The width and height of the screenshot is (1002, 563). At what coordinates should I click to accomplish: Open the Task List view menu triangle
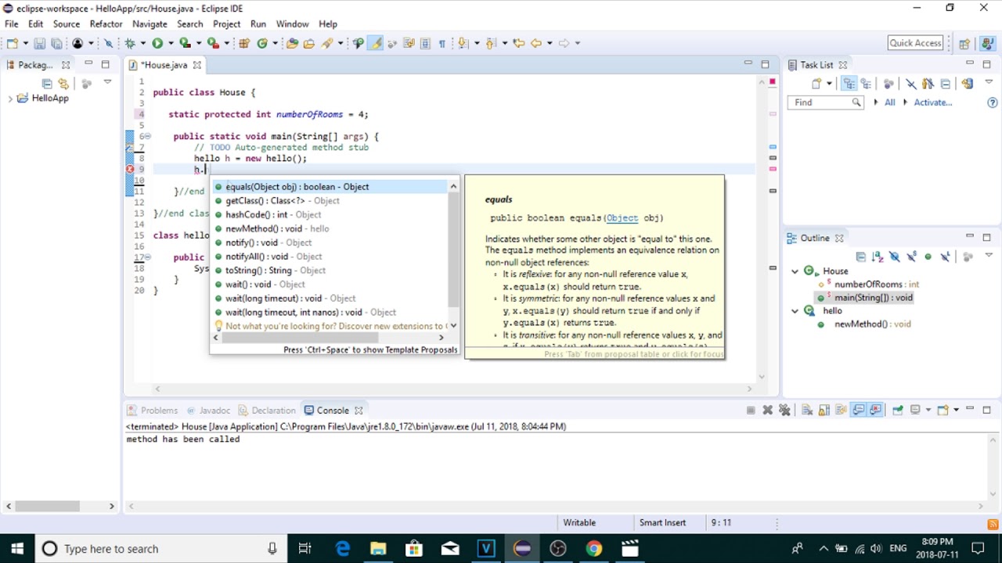pos(989,82)
